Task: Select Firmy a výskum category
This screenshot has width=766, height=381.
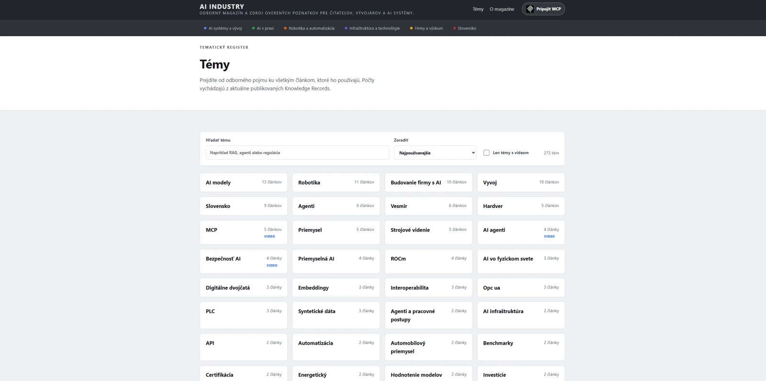Action: click(x=426, y=28)
